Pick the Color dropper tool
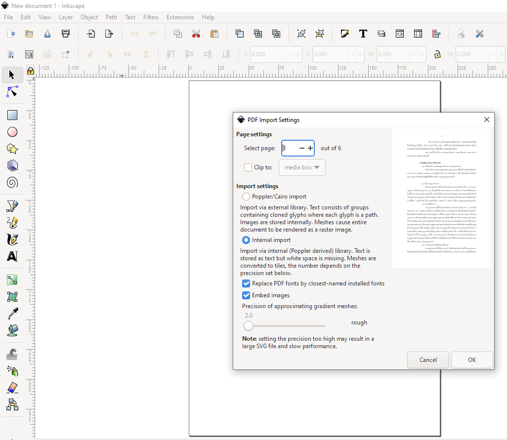Screen dimensions: 507x440 [12, 314]
